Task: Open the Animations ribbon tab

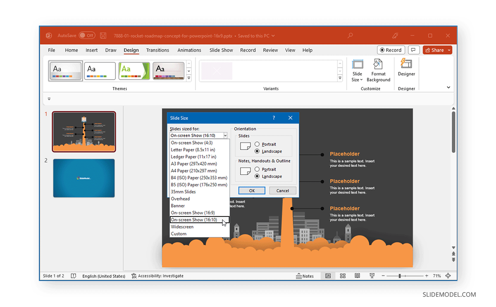Action: (189, 50)
